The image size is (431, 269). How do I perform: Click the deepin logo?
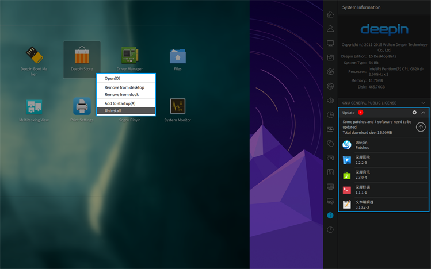384,30
